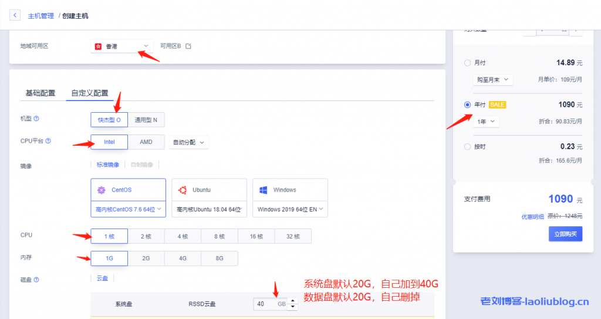Open the 优惠明细 link

(x=534, y=217)
